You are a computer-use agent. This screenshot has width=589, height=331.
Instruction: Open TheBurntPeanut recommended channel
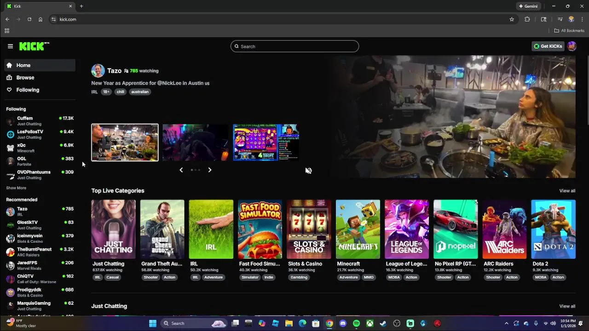[40, 252]
